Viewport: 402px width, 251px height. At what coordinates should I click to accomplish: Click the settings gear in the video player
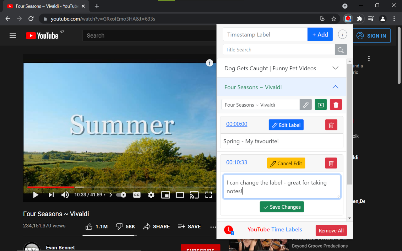[151, 195]
